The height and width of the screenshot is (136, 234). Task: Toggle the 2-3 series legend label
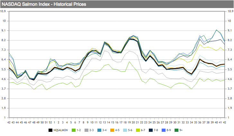92,130
